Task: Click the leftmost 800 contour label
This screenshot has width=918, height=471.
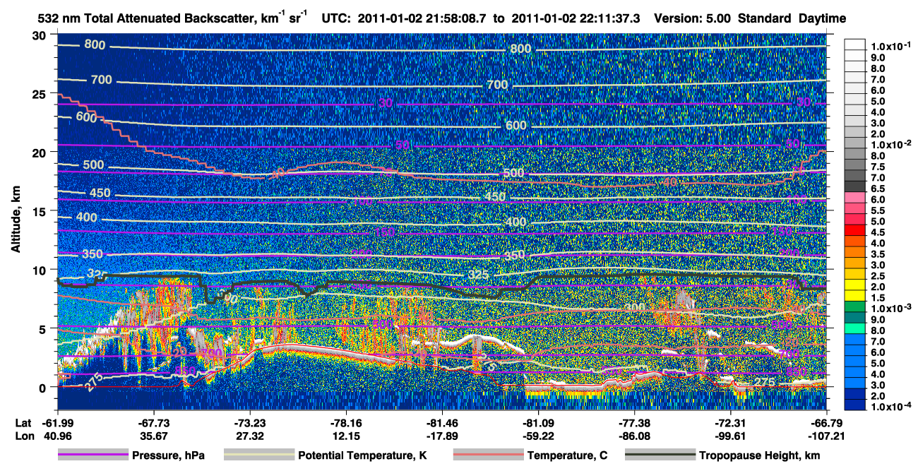Action: tap(94, 45)
